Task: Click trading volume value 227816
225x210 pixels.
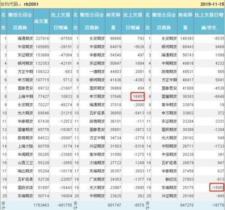Action: pyautogui.click(x=42, y=39)
